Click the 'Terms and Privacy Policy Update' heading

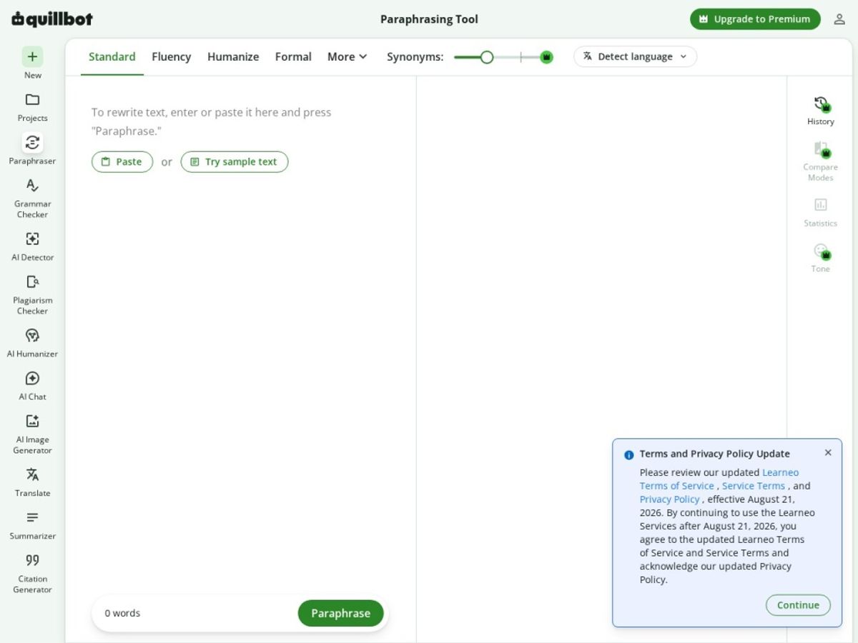(x=714, y=454)
